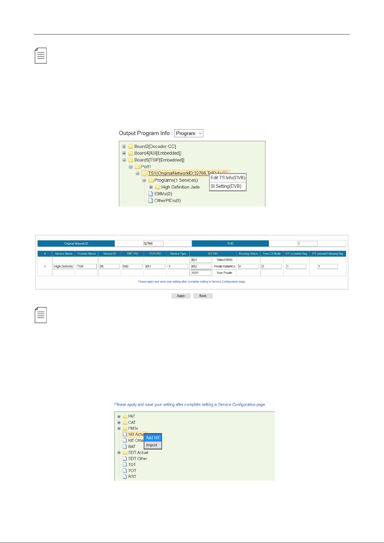Image resolution: width=384 pixels, height=543 pixels.
Task: Click the Board2[Decoder-CC] folder icon
Action: click(x=131, y=147)
